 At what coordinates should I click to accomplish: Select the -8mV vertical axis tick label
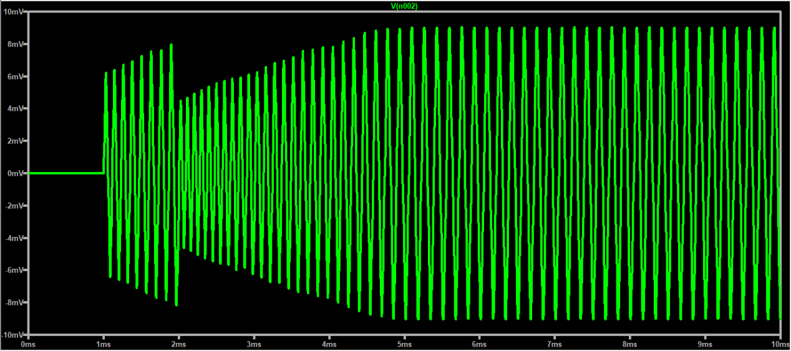(13, 303)
